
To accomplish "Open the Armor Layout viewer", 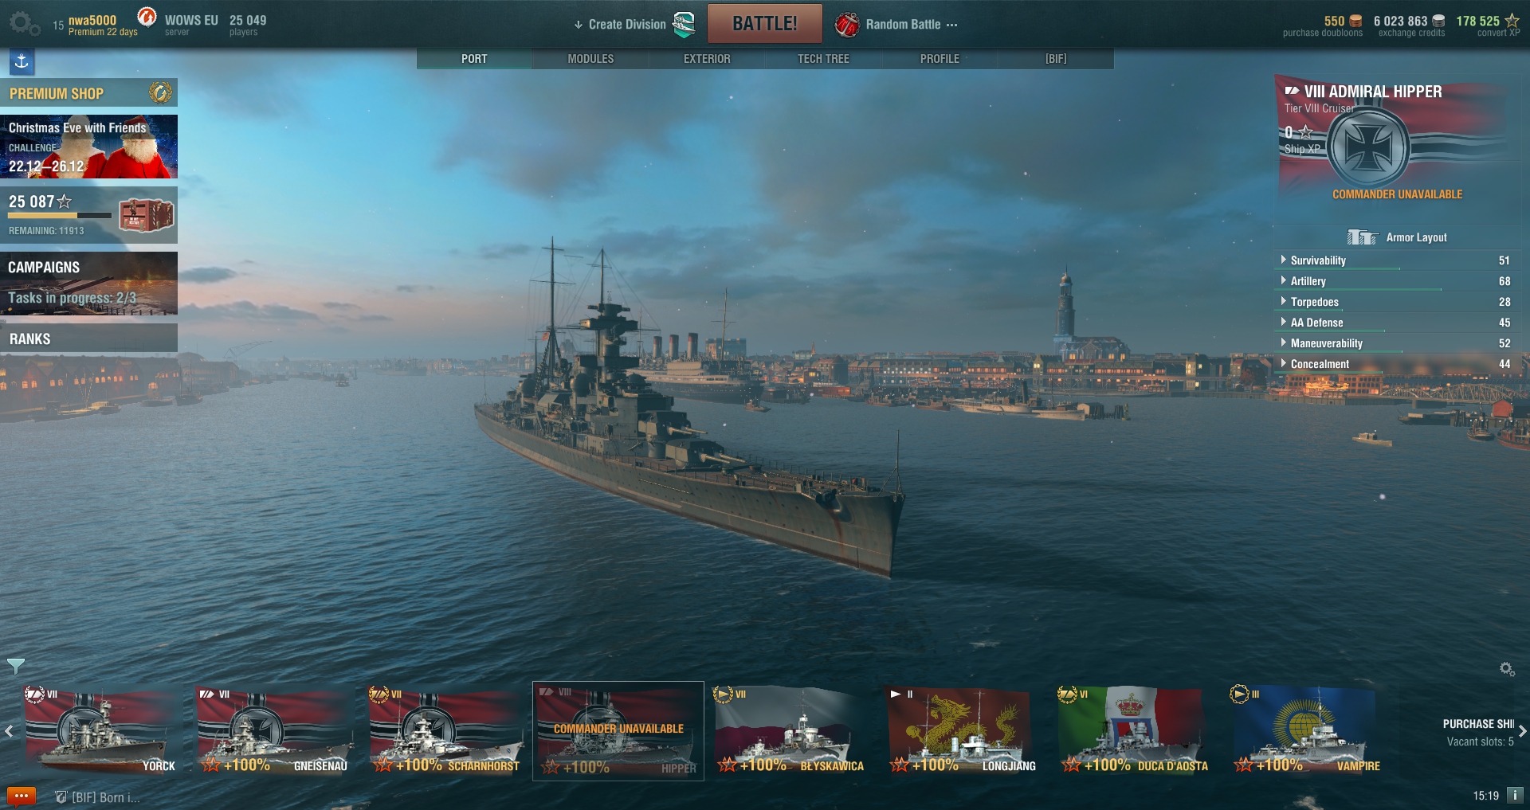I will (1397, 237).
